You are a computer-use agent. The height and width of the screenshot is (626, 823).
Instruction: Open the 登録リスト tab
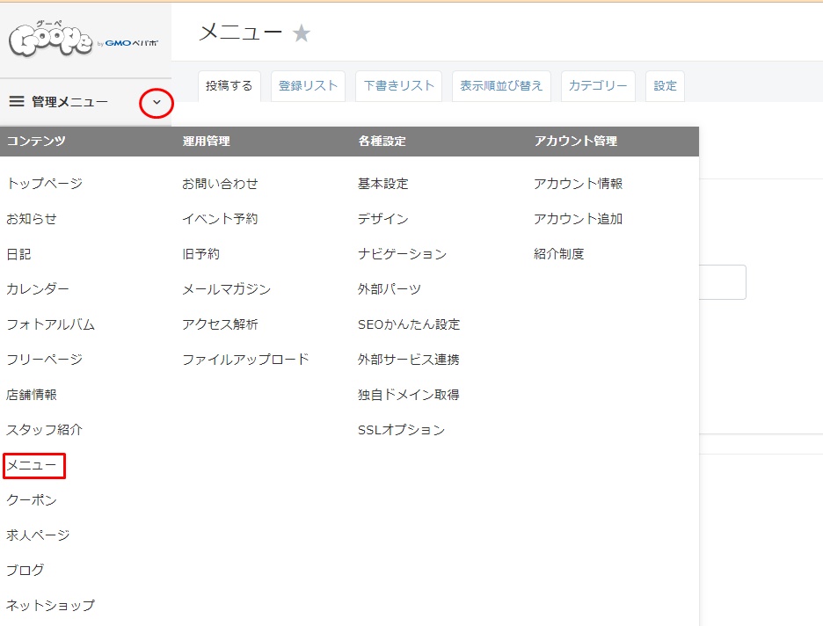pyautogui.click(x=308, y=85)
